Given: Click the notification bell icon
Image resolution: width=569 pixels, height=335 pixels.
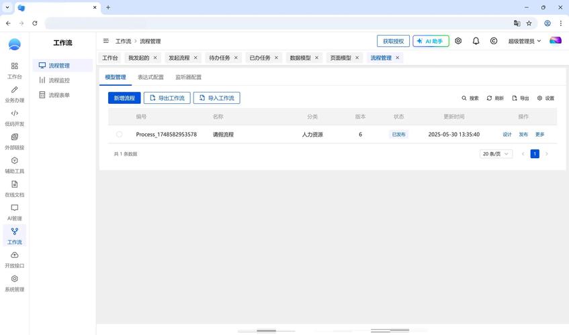Looking at the screenshot, I should tap(476, 41).
